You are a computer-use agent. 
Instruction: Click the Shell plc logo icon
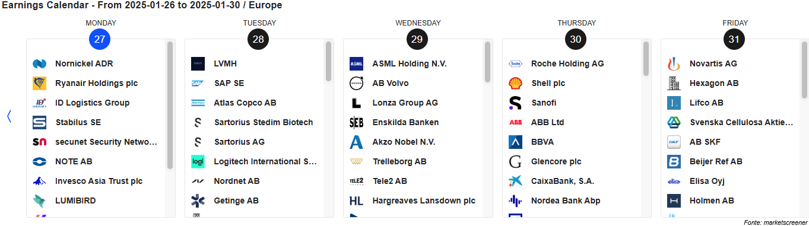pos(515,83)
